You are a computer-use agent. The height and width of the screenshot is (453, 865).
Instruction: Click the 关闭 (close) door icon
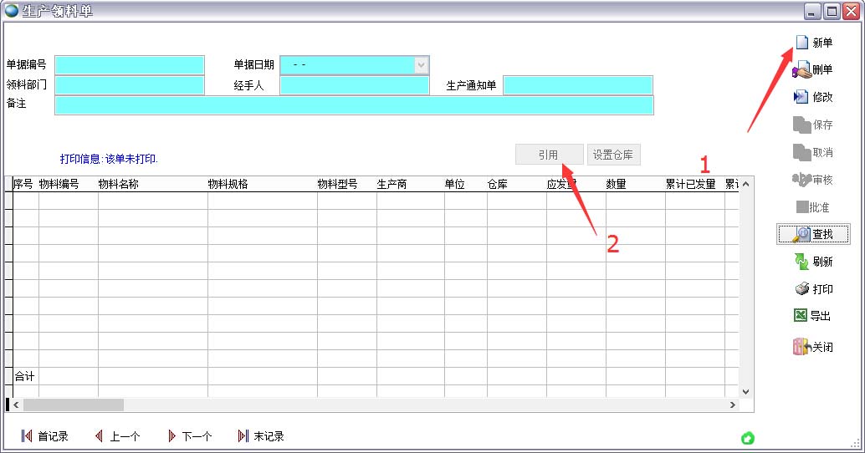click(x=801, y=347)
